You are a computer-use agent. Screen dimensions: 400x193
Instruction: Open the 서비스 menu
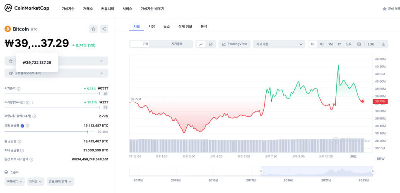tap(127, 9)
